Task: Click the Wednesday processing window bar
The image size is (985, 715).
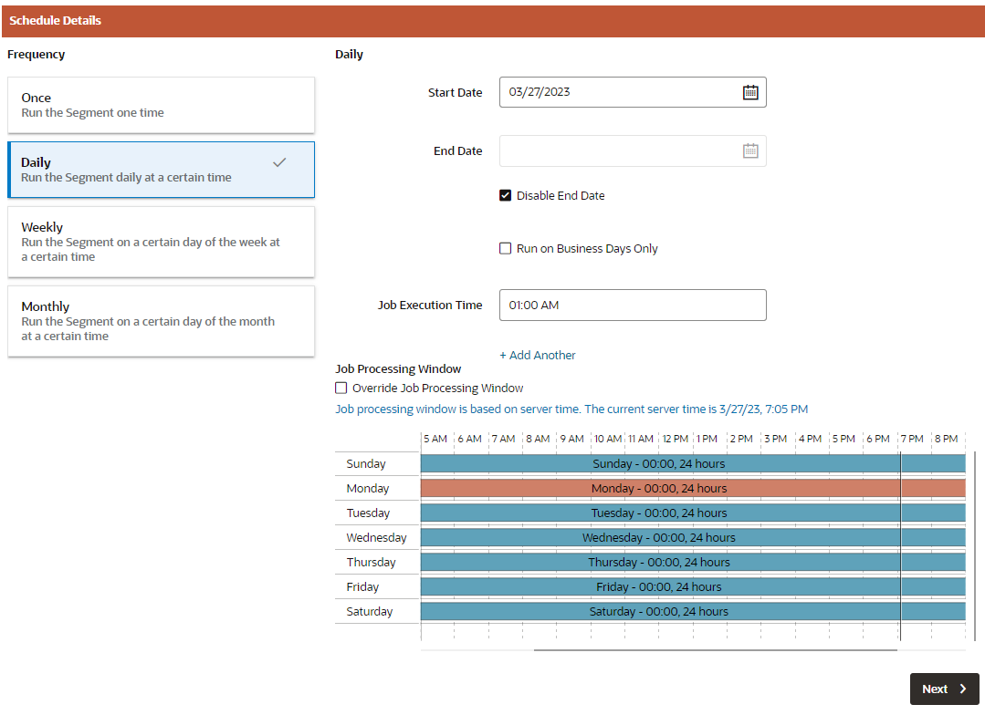Action: tap(693, 537)
